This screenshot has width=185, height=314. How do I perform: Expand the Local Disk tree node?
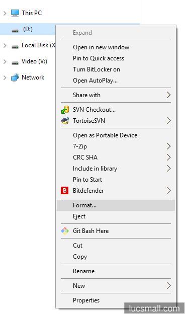5,45
